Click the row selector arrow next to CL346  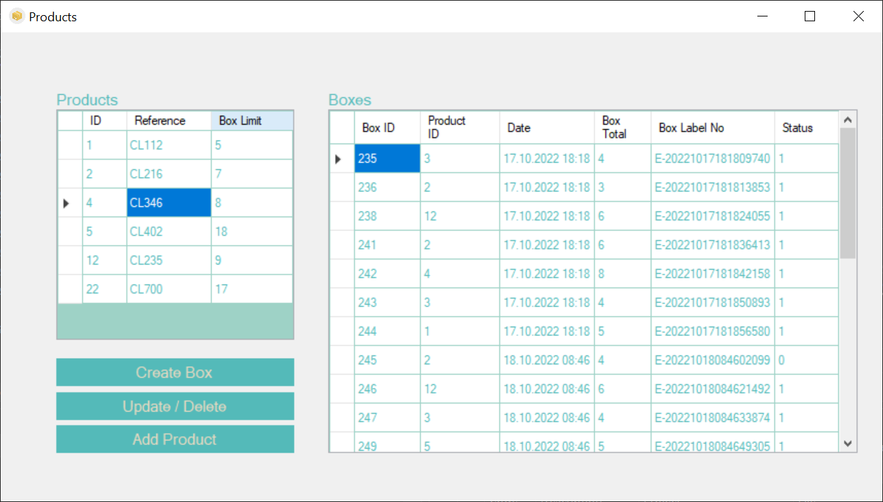click(67, 203)
